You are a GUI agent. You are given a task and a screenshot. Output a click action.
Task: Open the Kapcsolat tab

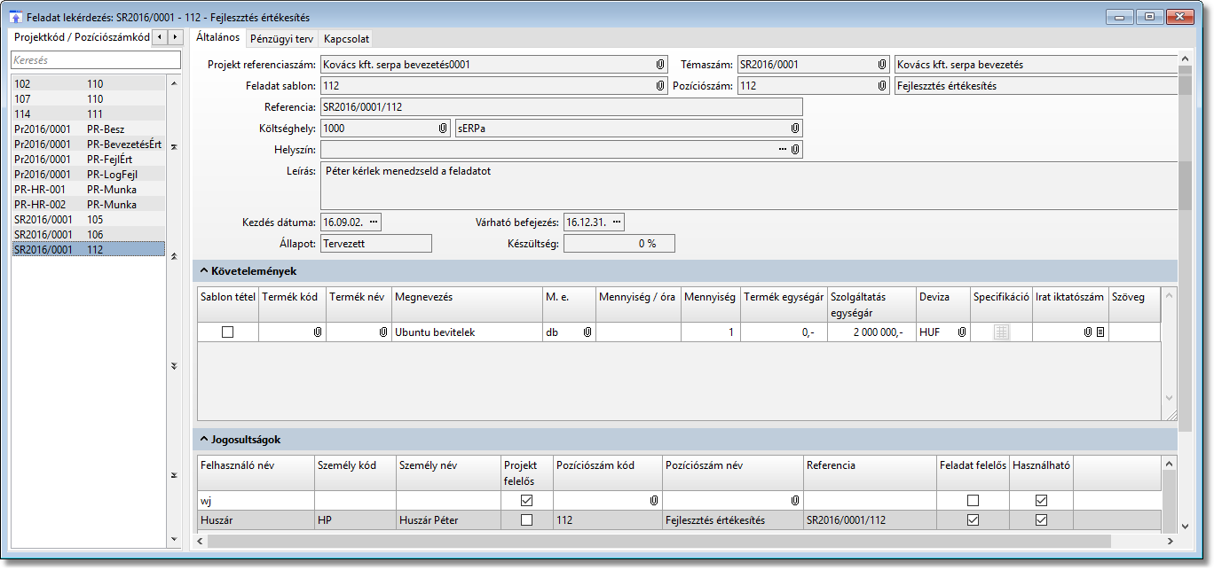pos(346,39)
